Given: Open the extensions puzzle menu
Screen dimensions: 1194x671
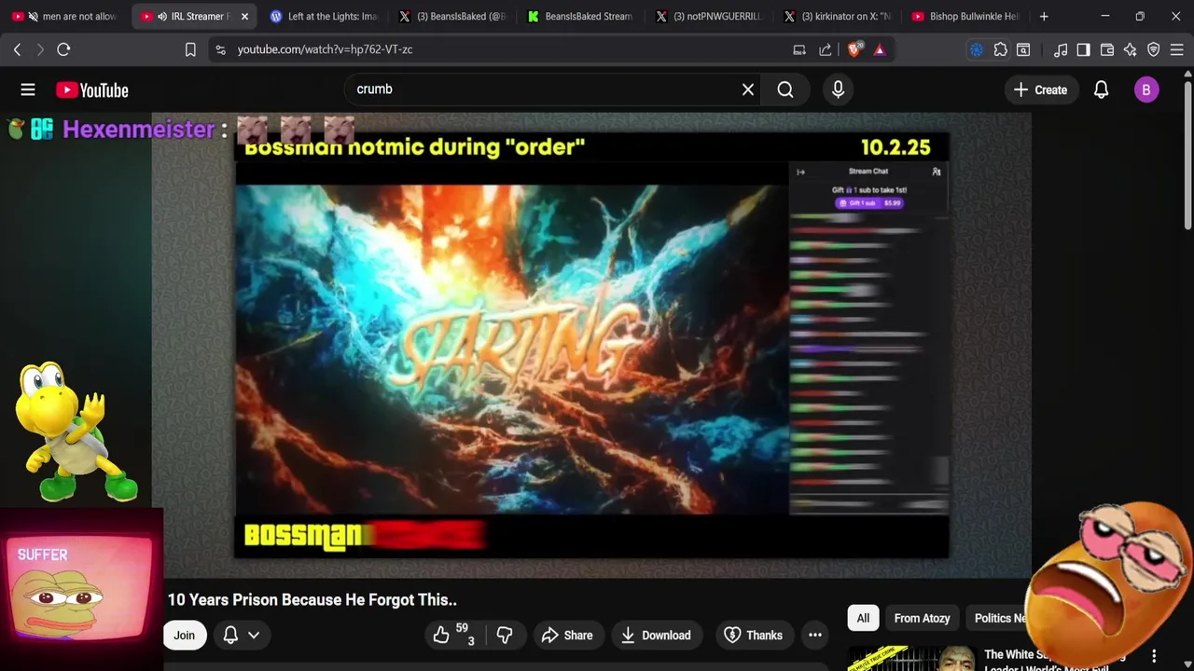Looking at the screenshot, I should 1000,49.
